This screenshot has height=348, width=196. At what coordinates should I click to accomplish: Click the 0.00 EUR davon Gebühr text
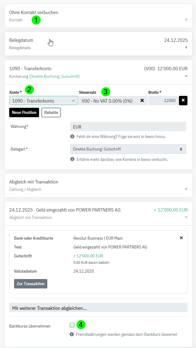(92, 263)
